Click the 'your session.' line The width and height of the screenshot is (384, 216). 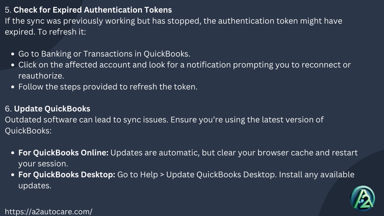pyautogui.click(x=43, y=163)
